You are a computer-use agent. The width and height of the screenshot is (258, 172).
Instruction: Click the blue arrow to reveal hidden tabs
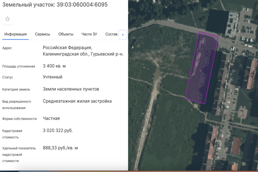click(x=123, y=34)
